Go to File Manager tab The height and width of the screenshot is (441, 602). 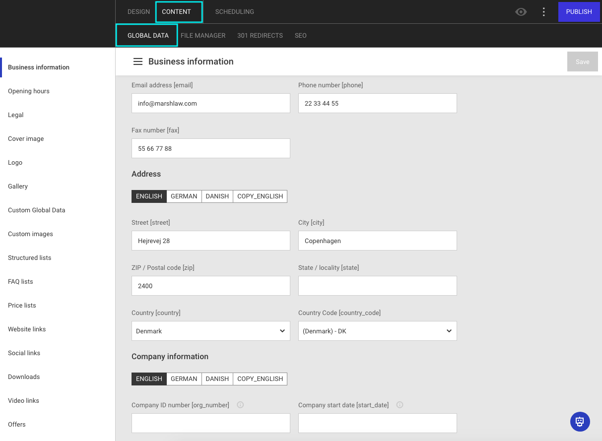coord(203,36)
